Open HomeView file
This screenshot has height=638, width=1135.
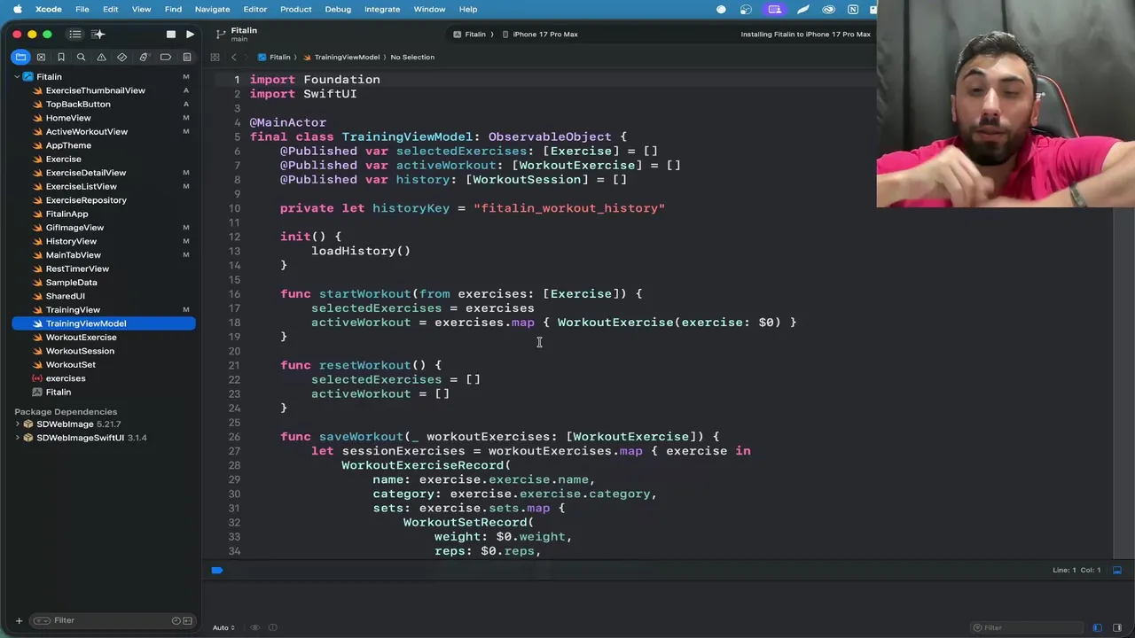click(68, 118)
